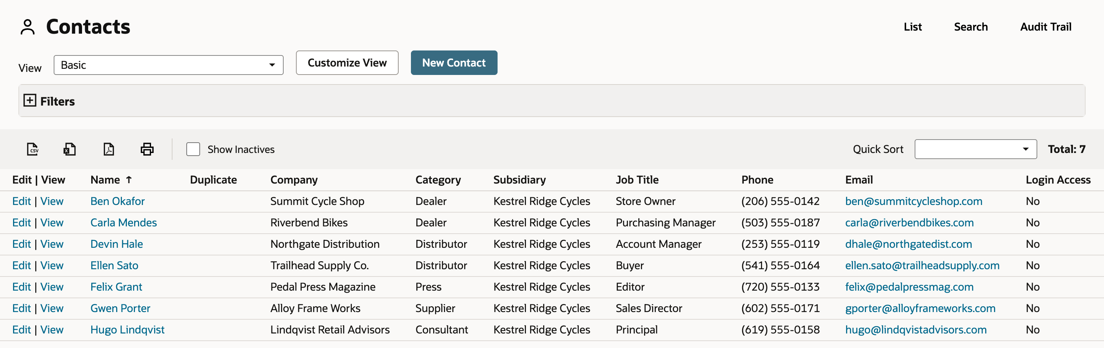This screenshot has width=1104, height=348.
Task: Export the list as CSV
Action: (33, 149)
